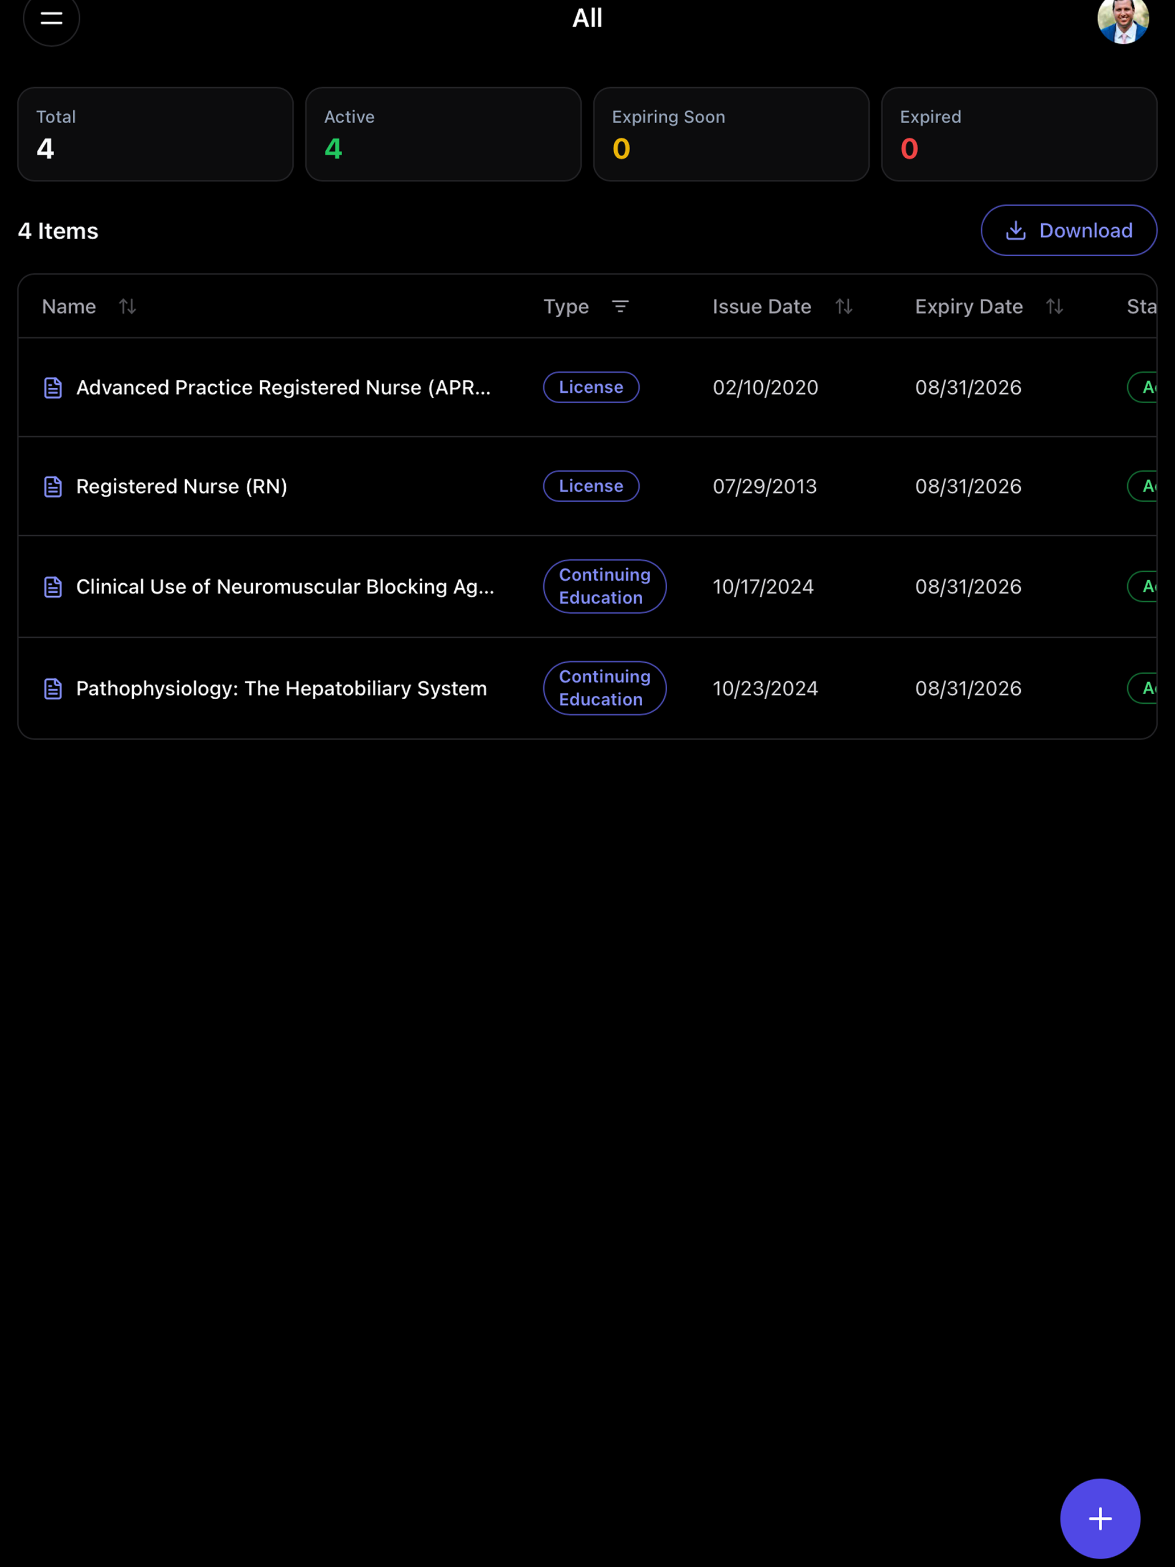Open Clinical Use of Neuromuscular Blocking entry
The width and height of the screenshot is (1175, 1567).
coord(285,586)
